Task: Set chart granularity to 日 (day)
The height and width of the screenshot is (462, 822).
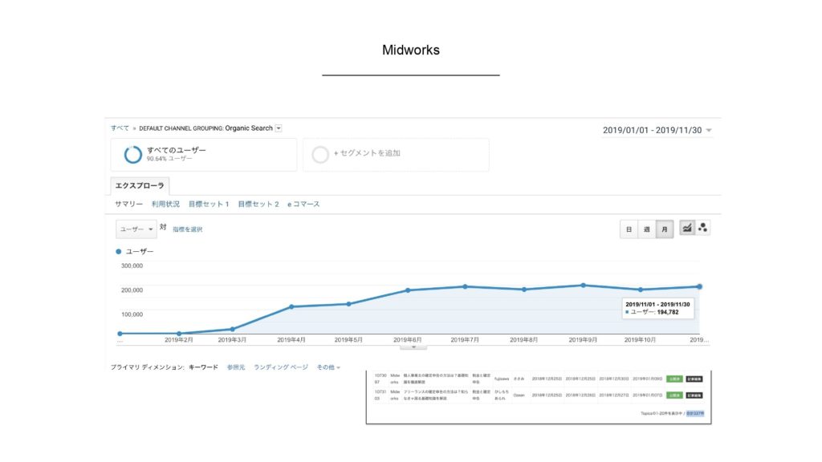Action: pyautogui.click(x=629, y=229)
